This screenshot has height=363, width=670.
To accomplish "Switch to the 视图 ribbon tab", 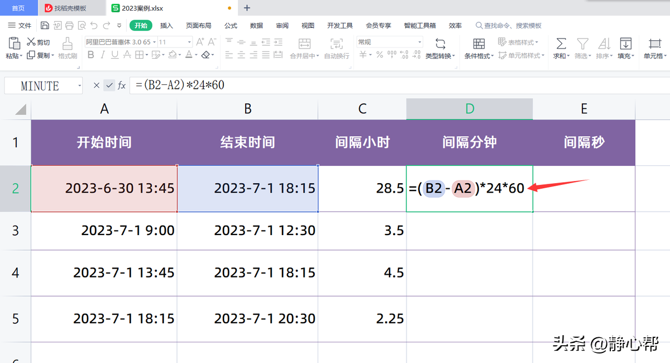I will coord(308,26).
